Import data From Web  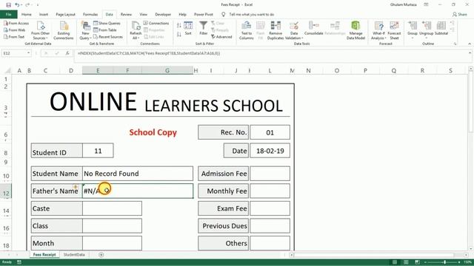pos(15,30)
